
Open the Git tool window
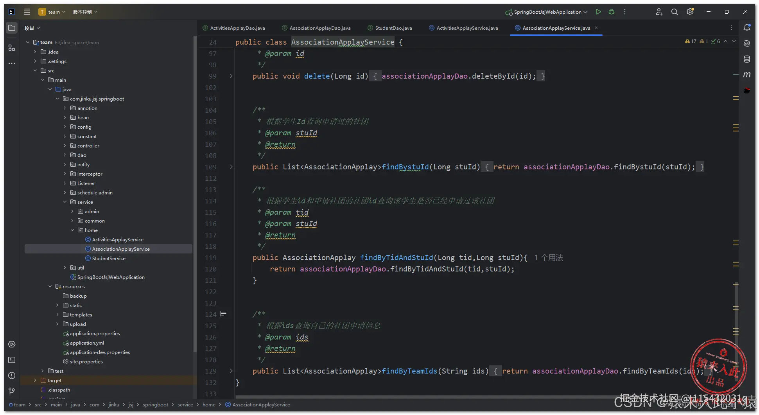coord(12,391)
